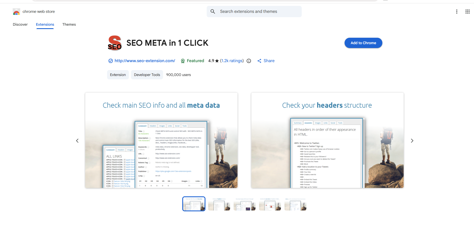
Task: Open the 'meta data' screenshot slide
Action: click(x=161, y=140)
